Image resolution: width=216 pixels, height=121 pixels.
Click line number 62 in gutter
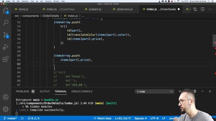(x=19, y=64)
